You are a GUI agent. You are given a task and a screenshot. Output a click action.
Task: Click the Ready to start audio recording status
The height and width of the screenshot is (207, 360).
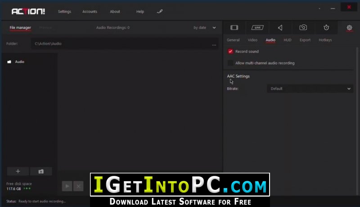point(42,201)
